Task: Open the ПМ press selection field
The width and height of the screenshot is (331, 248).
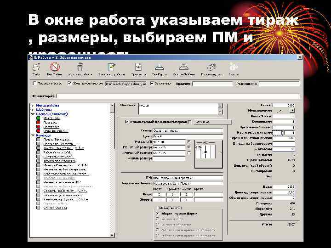Action: (x=188, y=178)
